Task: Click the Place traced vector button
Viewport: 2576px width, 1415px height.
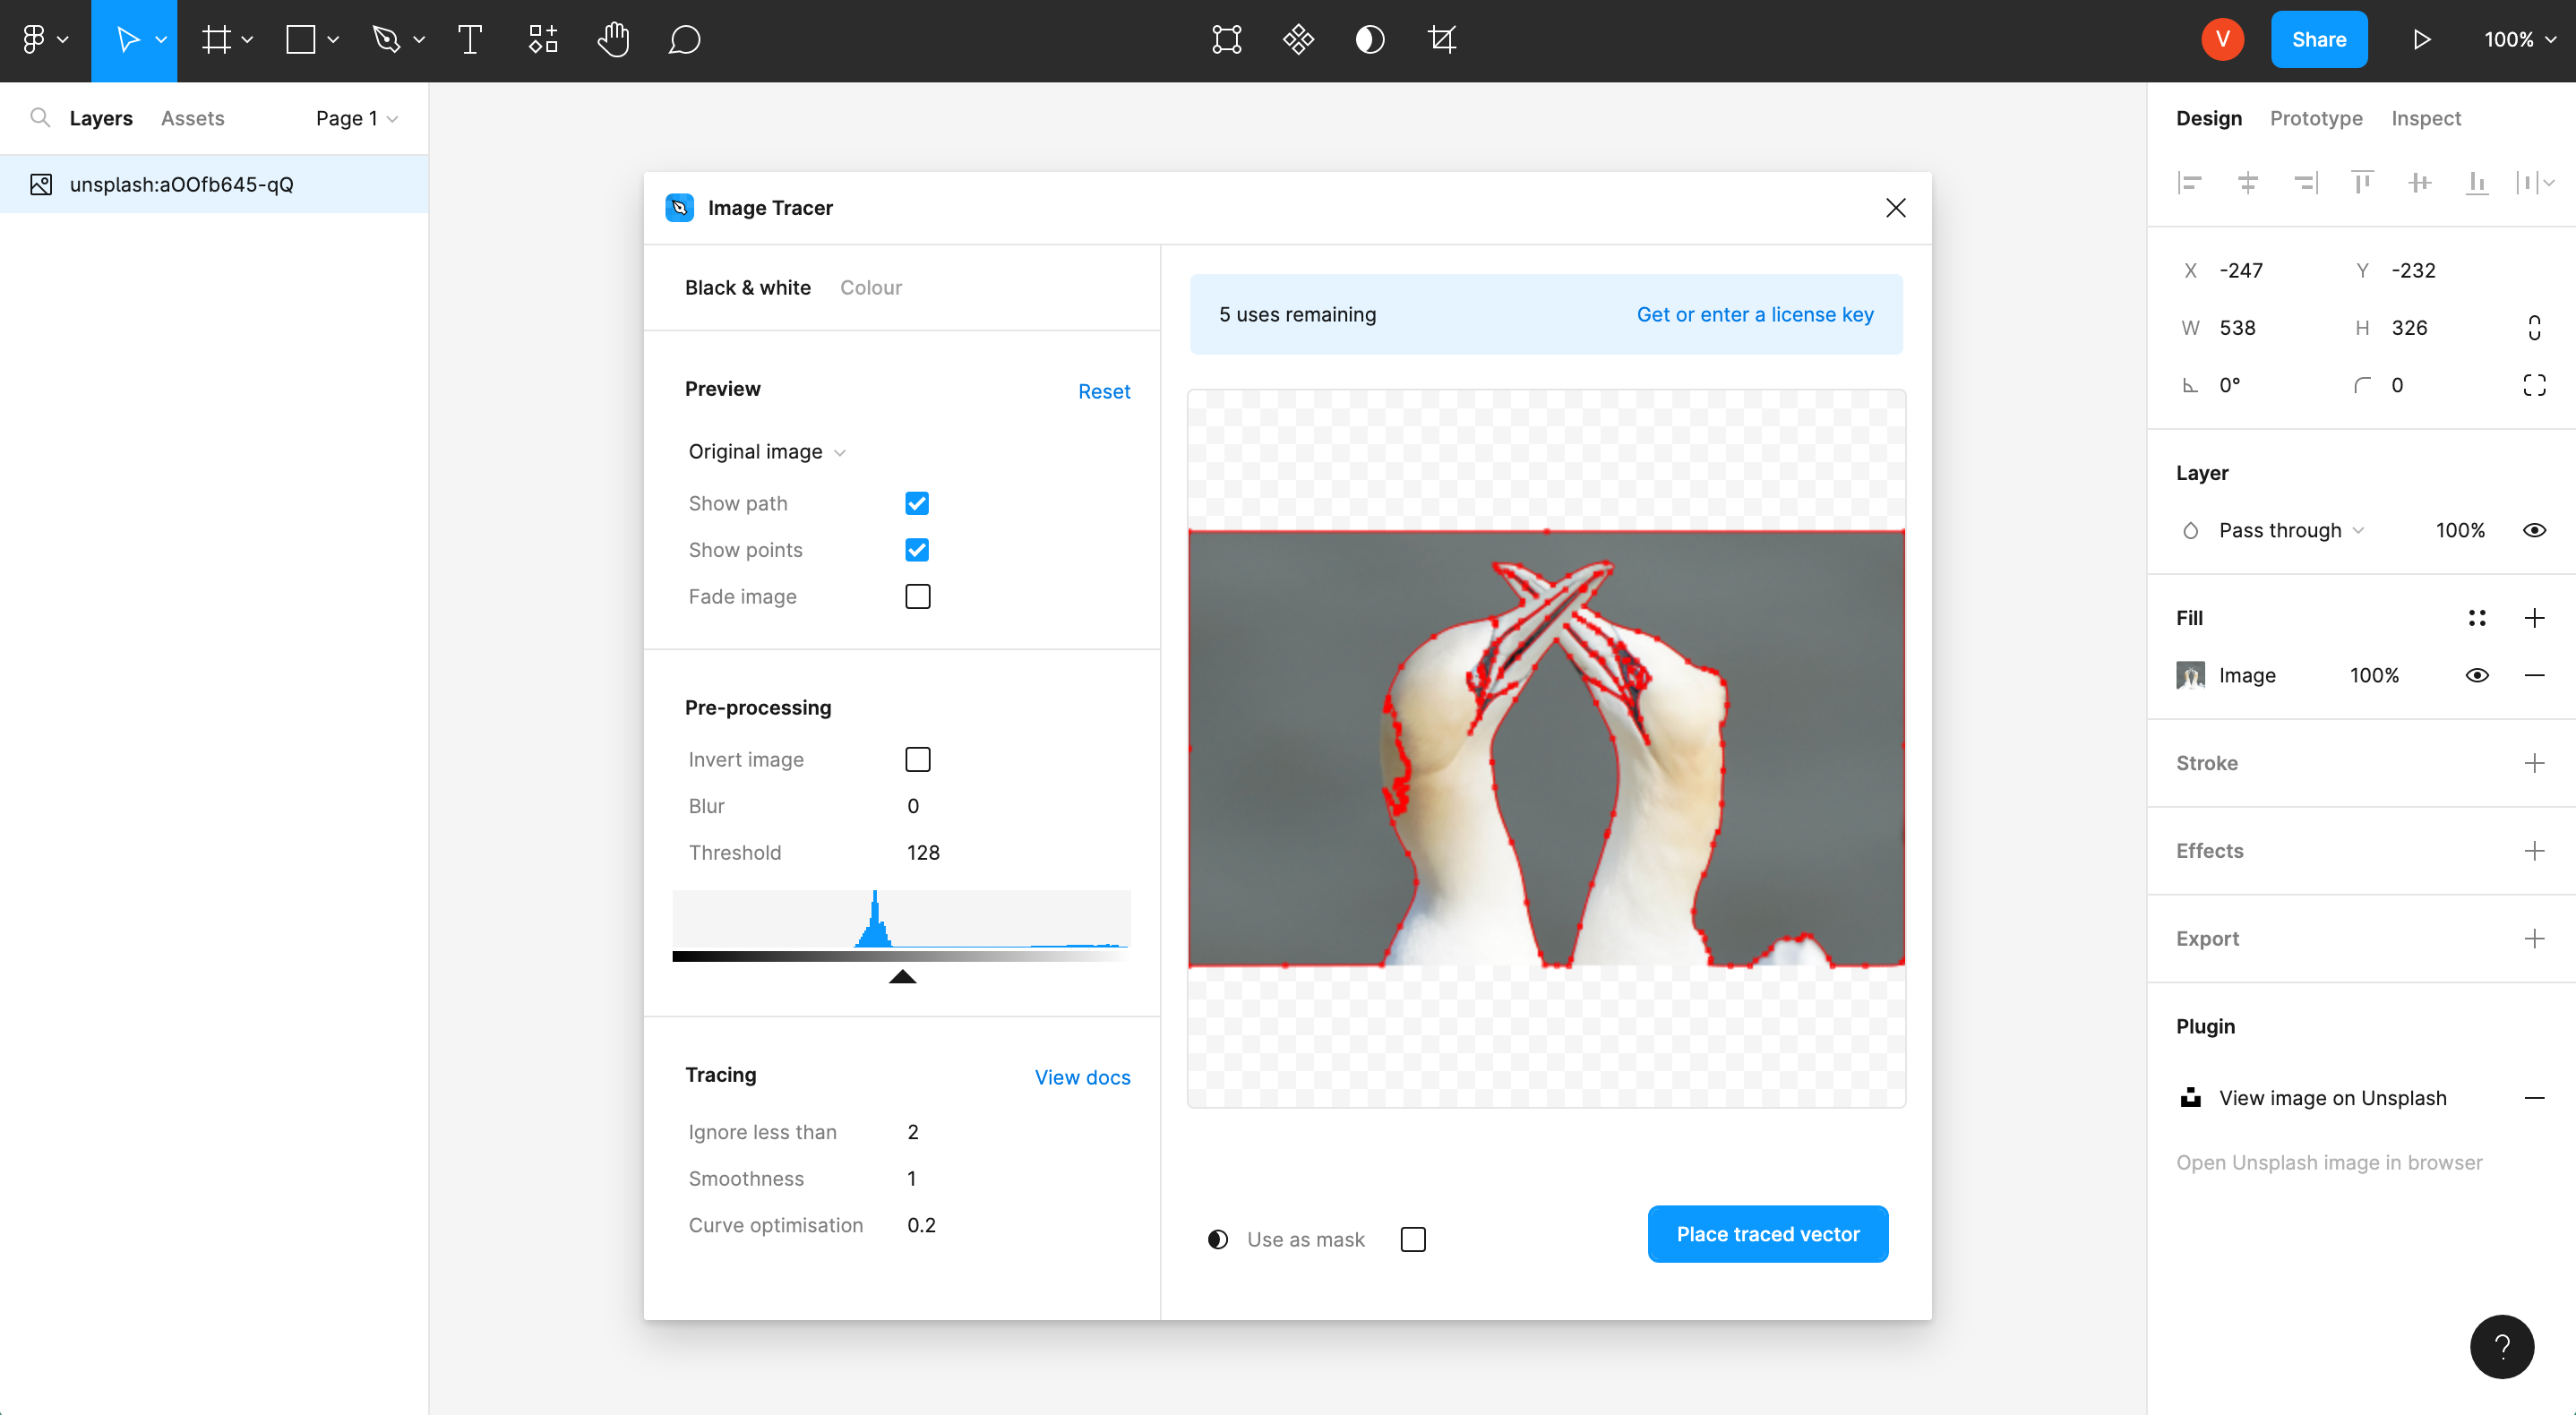Action: (1767, 1234)
